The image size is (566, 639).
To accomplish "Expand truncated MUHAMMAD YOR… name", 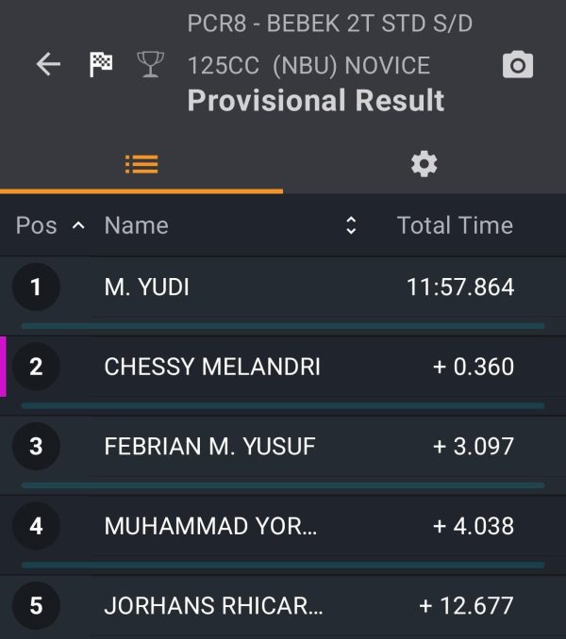I will point(210,526).
